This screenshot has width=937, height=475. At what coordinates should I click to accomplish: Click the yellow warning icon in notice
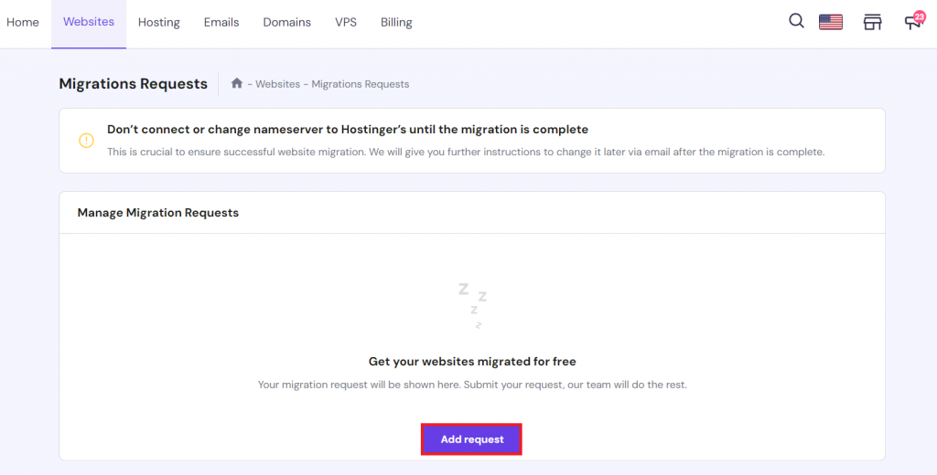(86, 140)
